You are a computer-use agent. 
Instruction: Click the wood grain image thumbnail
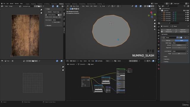25,35
